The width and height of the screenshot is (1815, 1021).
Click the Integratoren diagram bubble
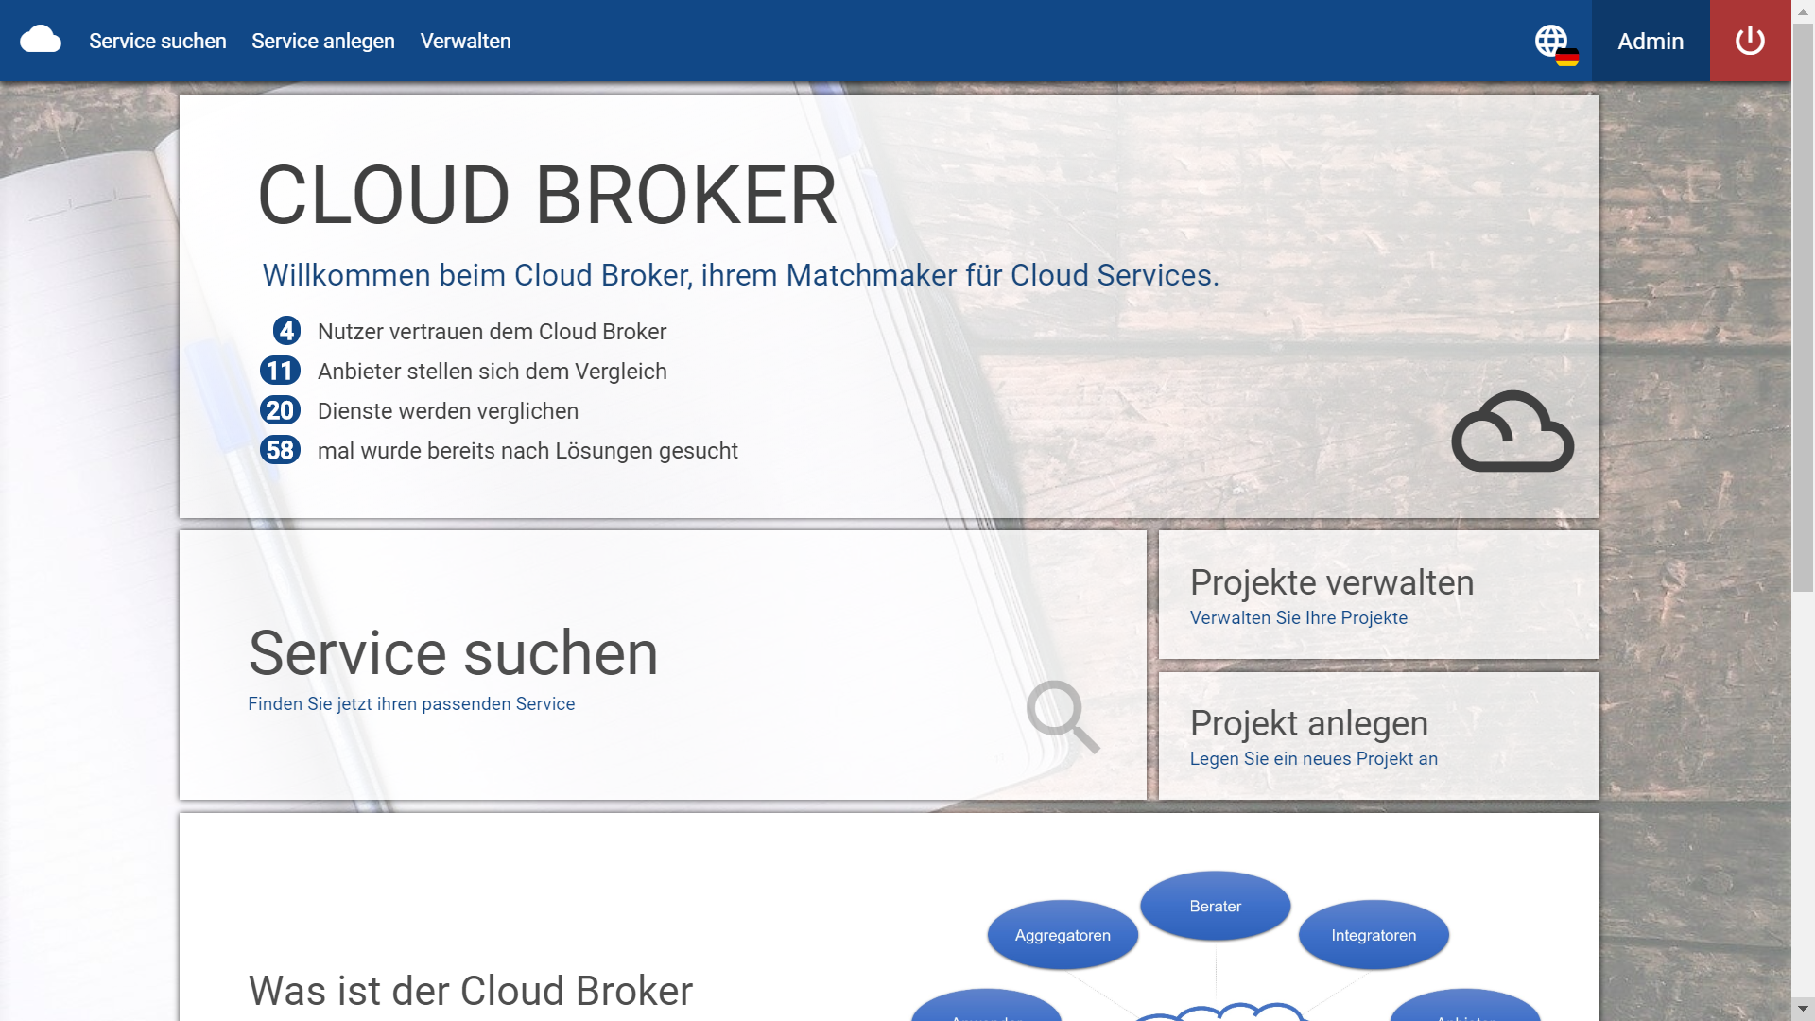click(x=1374, y=935)
